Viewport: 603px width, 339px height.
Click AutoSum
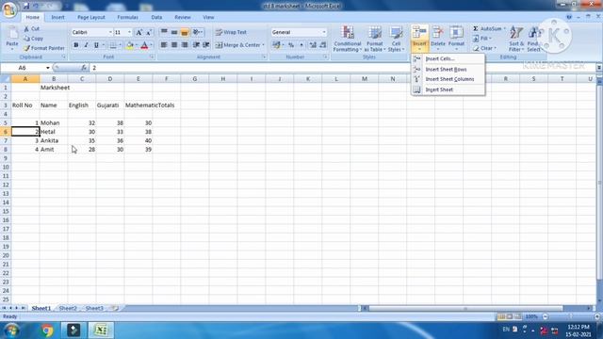pyautogui.click(x=488, y=29)
